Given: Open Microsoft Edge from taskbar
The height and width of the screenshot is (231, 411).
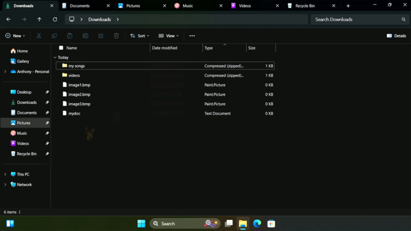Looking at the screenshot, I should [x=257, y=224].
